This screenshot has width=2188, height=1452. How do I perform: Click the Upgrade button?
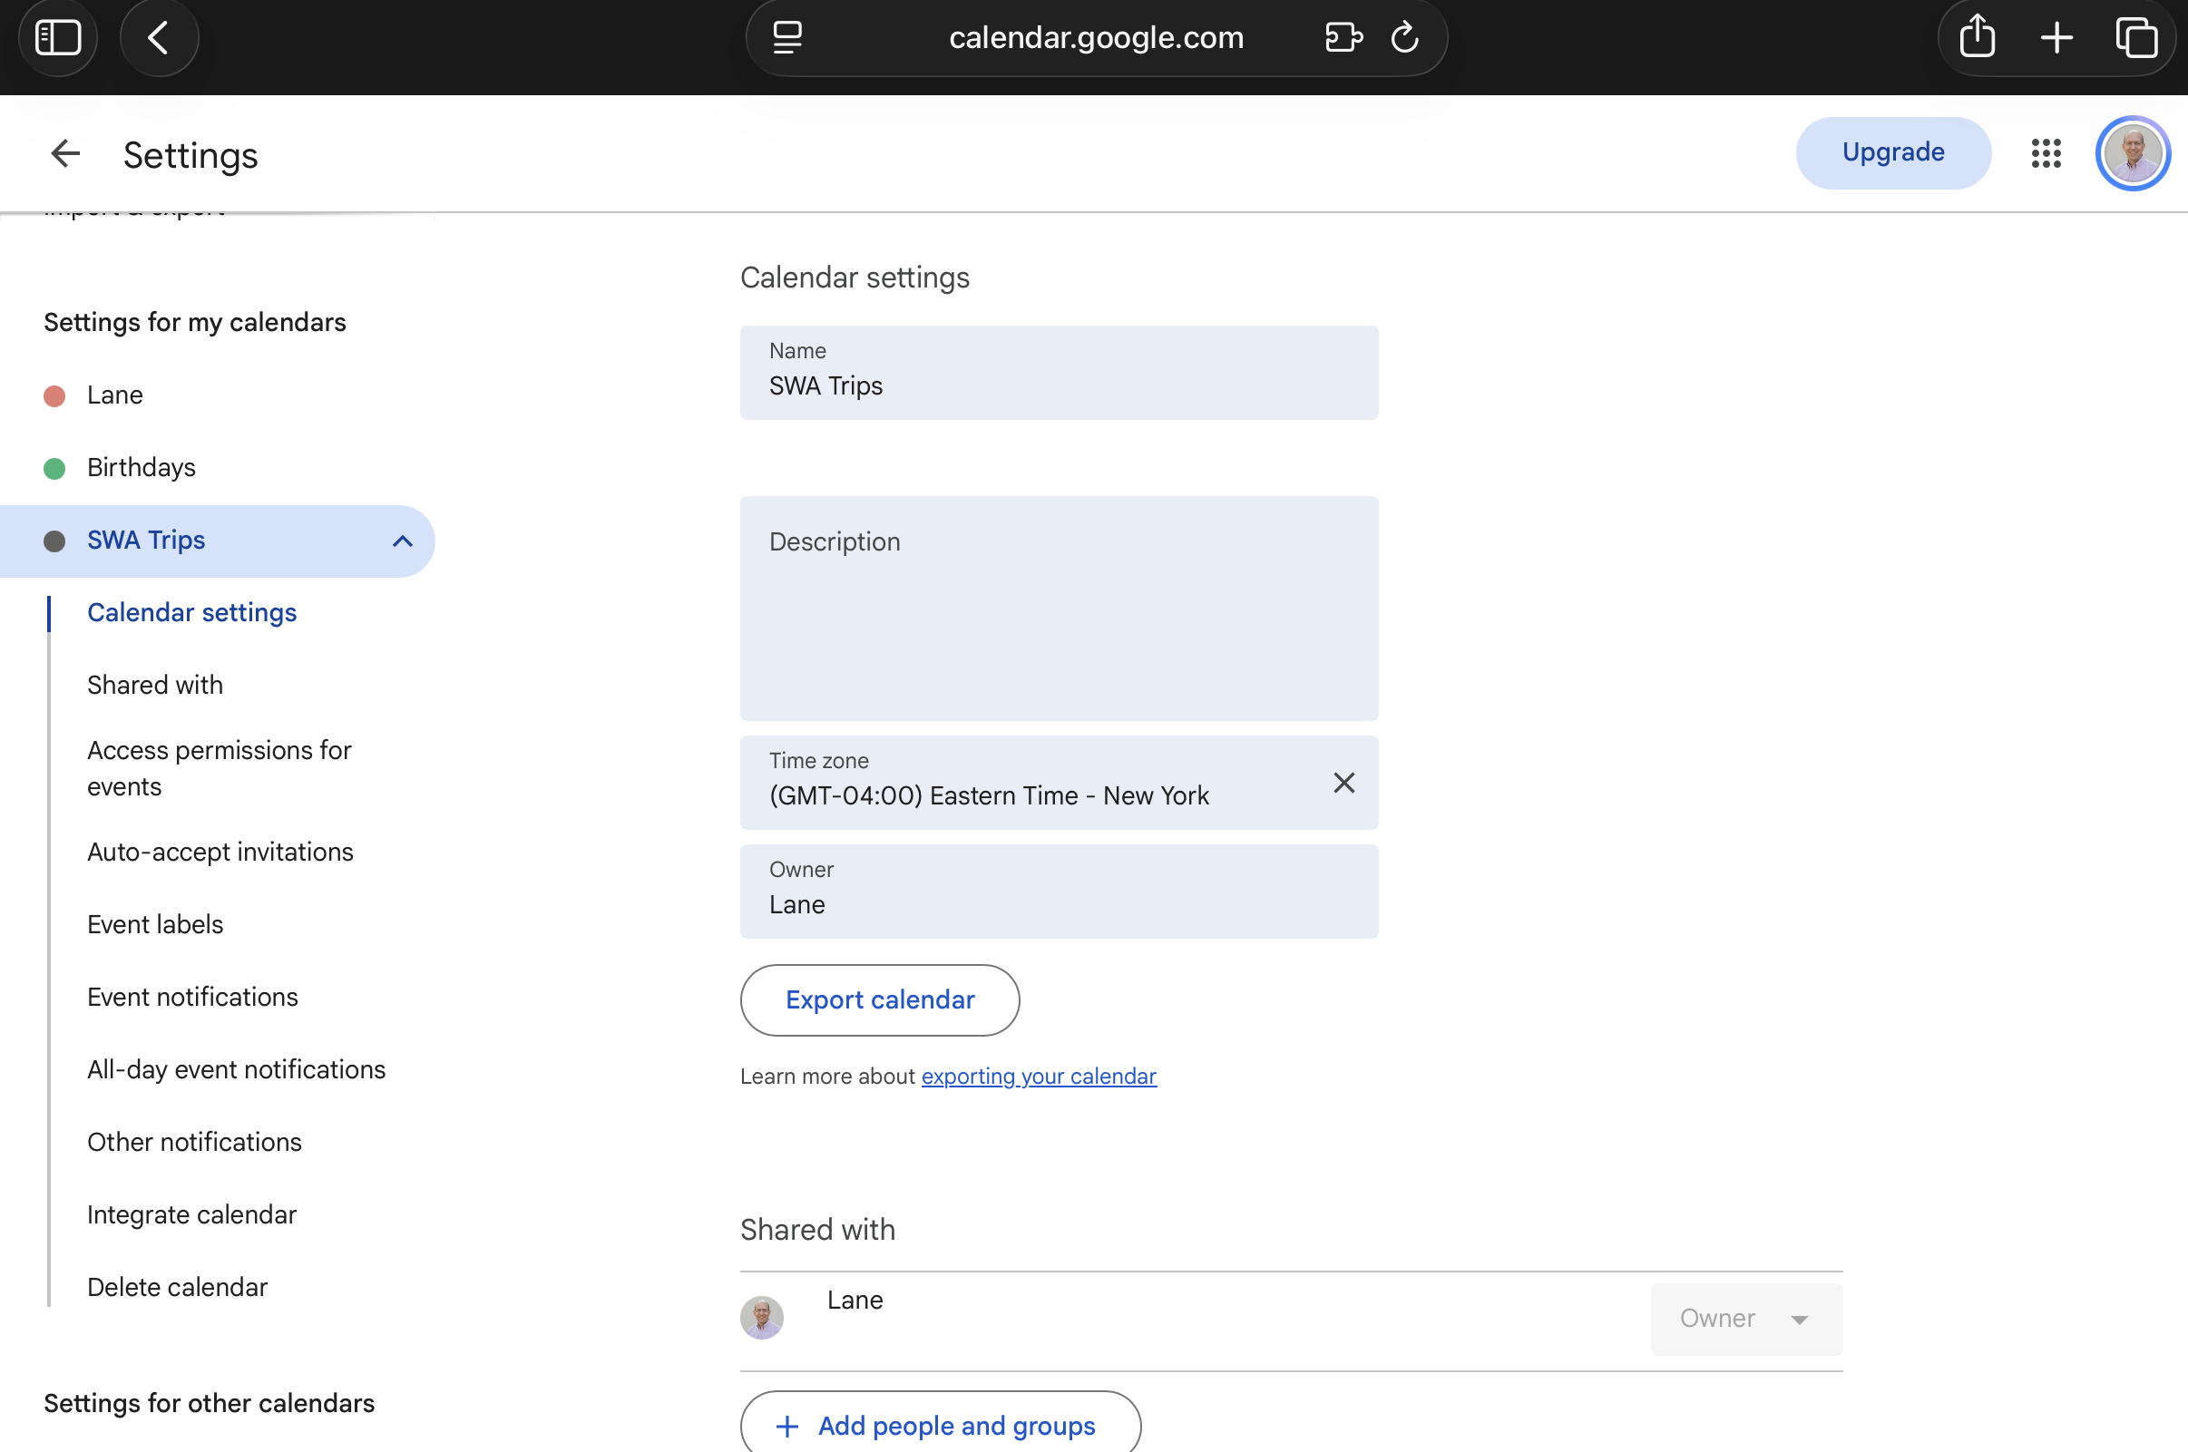pos(1892,152)
